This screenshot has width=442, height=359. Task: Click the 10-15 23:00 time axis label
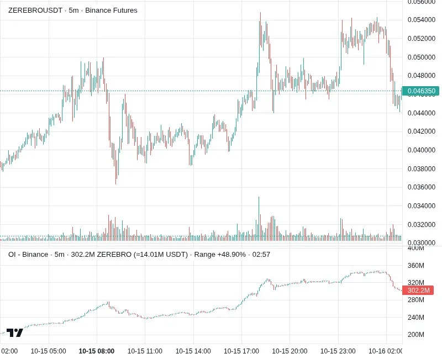tap(338, 351)
